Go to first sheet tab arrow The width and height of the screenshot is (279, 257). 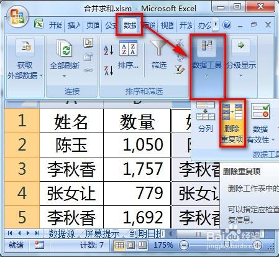click(x=10, y=233)
